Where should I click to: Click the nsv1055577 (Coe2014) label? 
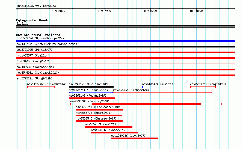(x=33, y=55)
